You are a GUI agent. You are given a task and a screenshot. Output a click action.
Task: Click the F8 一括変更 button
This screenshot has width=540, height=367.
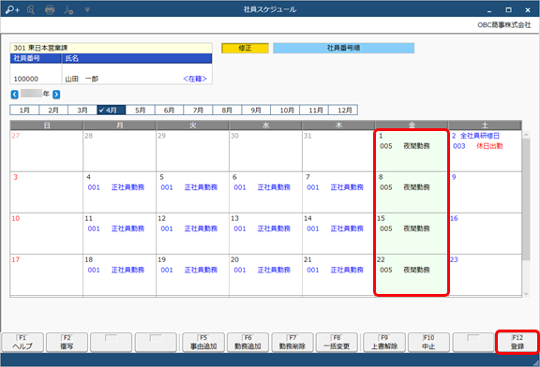click(x=337, y=343)
